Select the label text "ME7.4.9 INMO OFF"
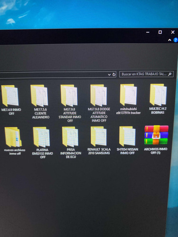This screenshot has width=178, height=237. 11,111
